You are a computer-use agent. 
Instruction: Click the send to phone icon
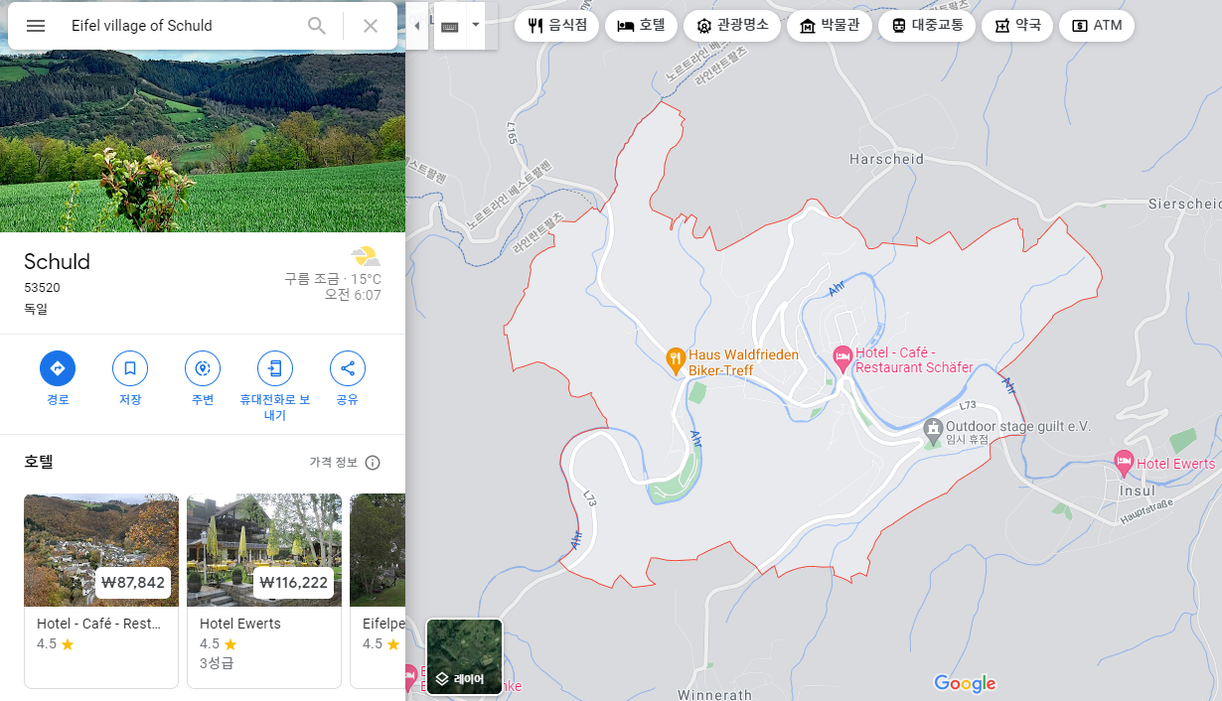tap(275, 368)
